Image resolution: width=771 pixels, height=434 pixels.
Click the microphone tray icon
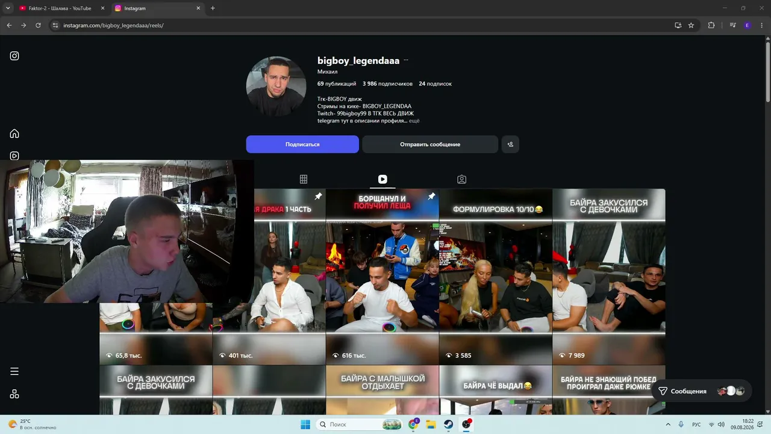pos(681,424)
